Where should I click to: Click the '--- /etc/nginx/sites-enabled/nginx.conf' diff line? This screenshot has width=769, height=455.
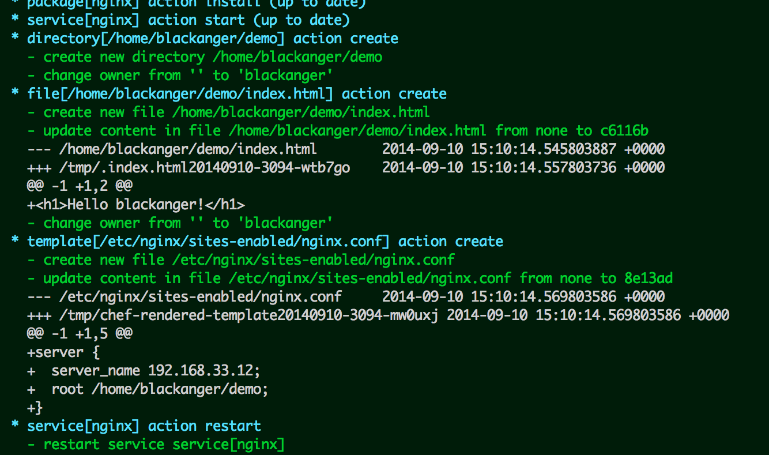(346, 297)
